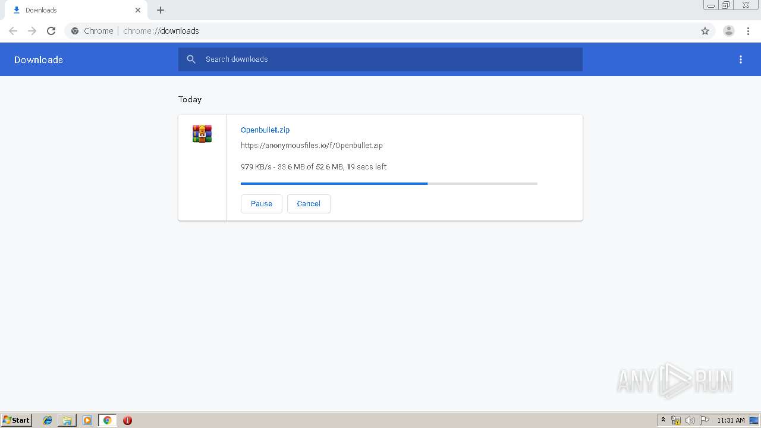761x428 pixels.
Task: Click the Openbullet.zip WinRAR file icon
Action: click(x=202, y=134)
